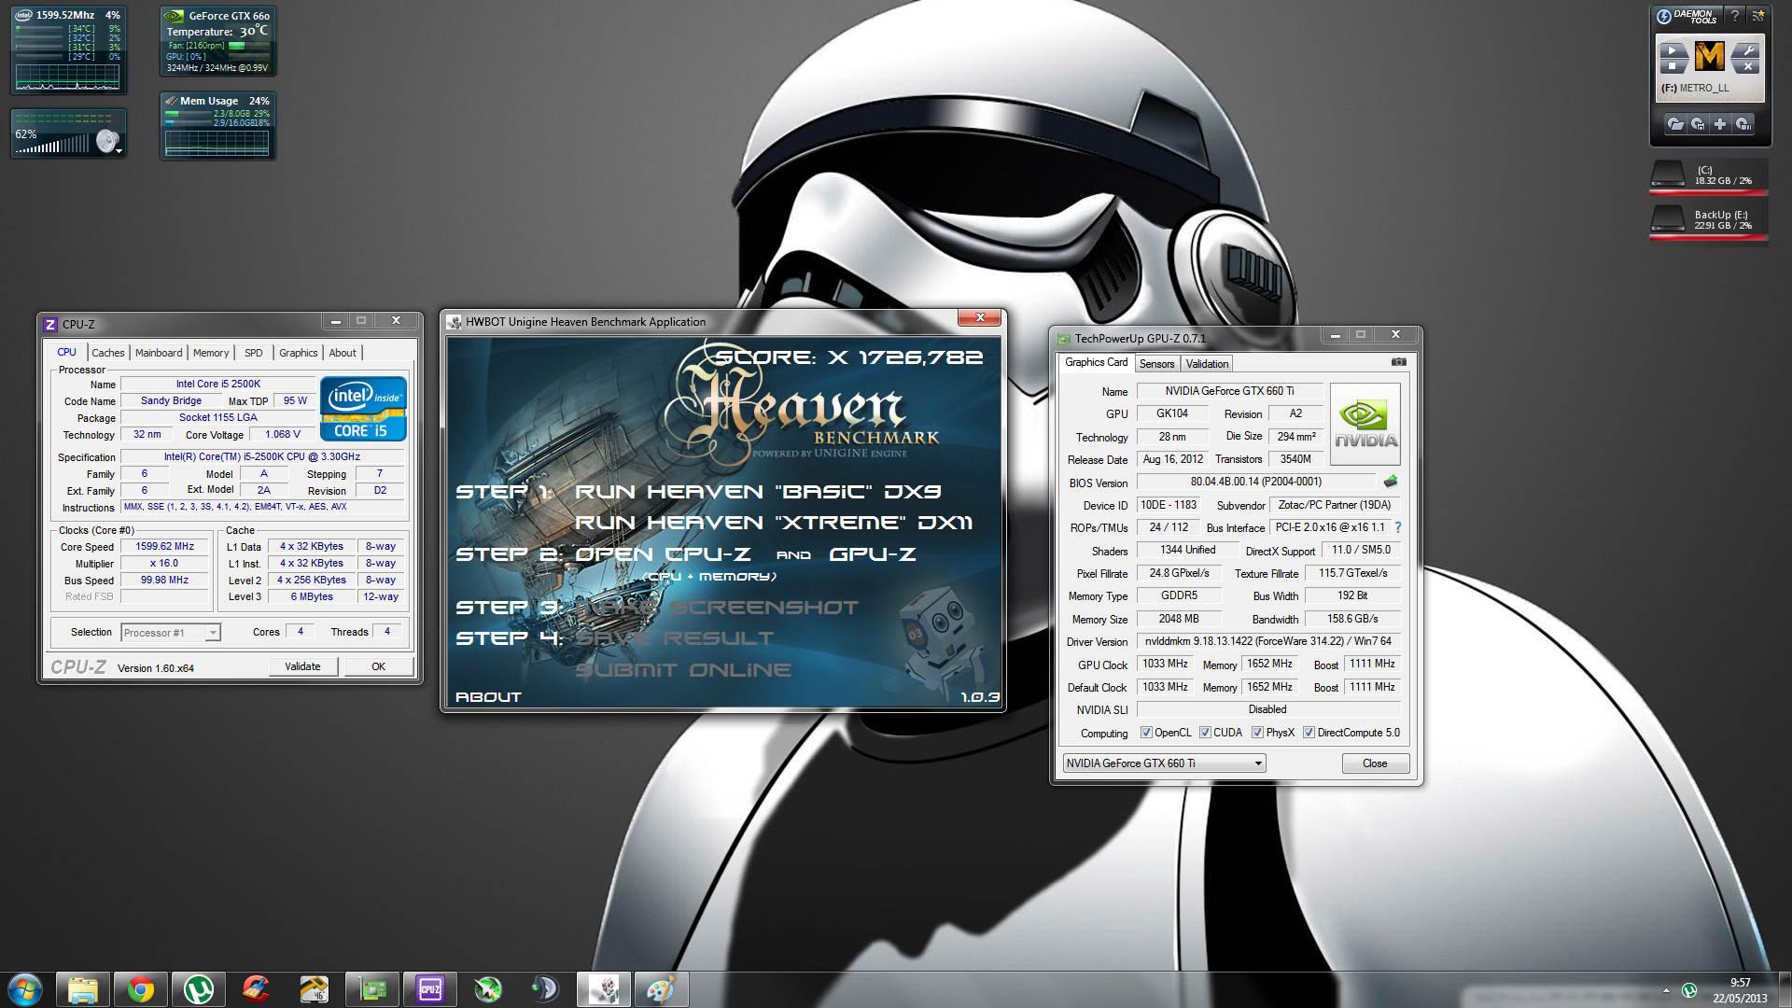The image size is (1792, 1008).
Task: Show hidden tray icons arrow
Action: pyautogui.click(x=1666, y=989)
